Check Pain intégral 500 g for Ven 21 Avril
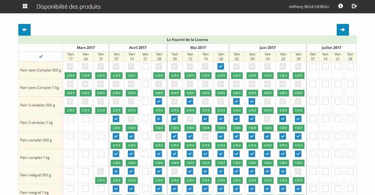The image size is (375, 195). point(145,171)
